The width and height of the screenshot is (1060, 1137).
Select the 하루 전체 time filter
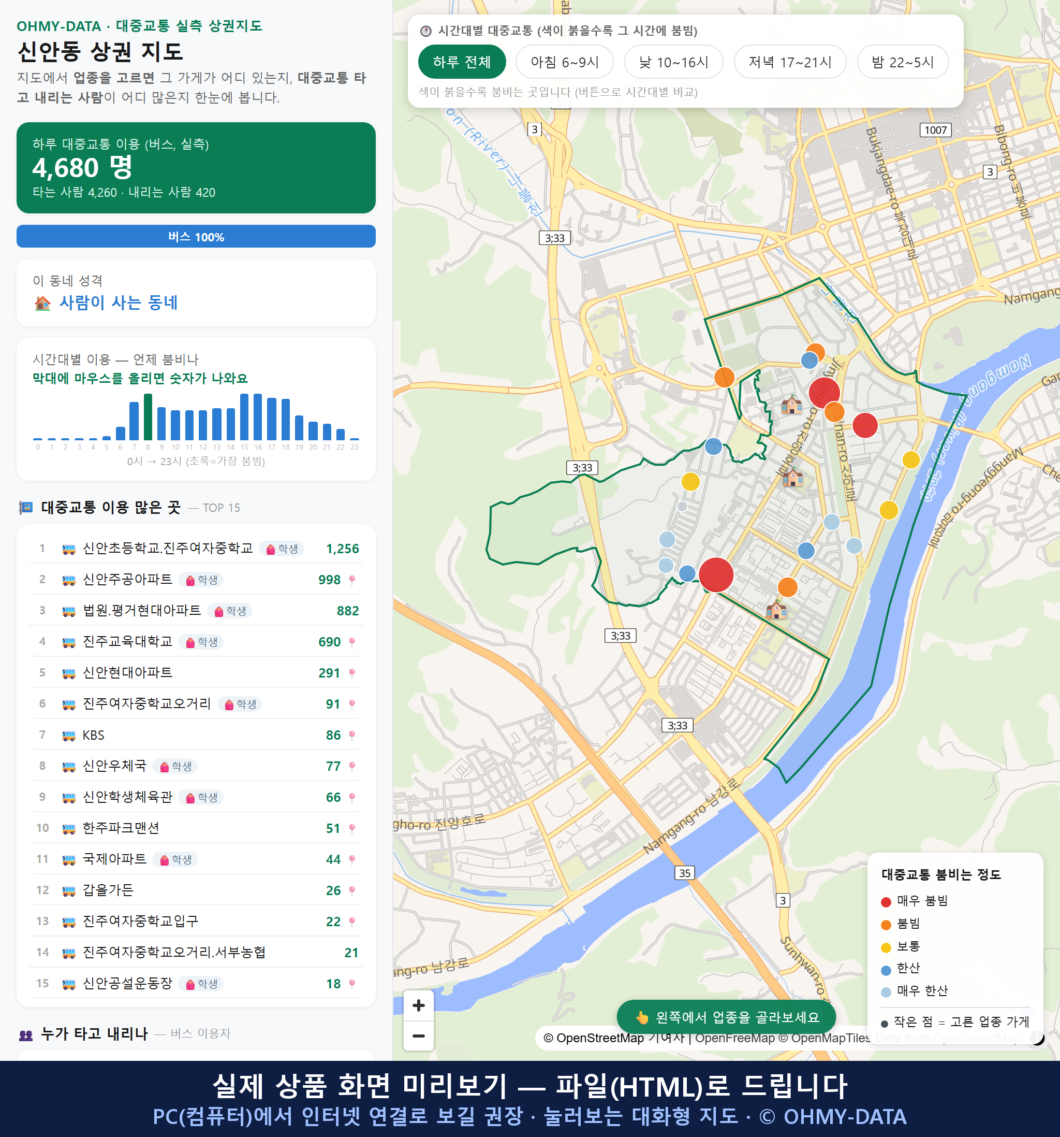462,62
